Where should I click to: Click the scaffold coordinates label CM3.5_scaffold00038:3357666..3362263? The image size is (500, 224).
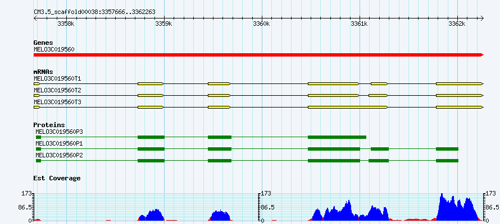(x=94, y=12)
